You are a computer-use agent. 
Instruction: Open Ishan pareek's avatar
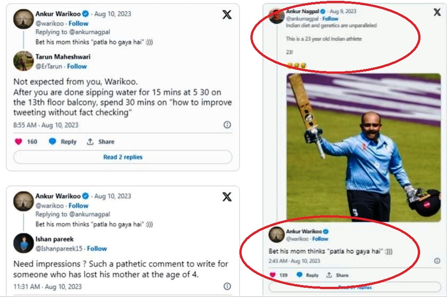tap(23, 243)
